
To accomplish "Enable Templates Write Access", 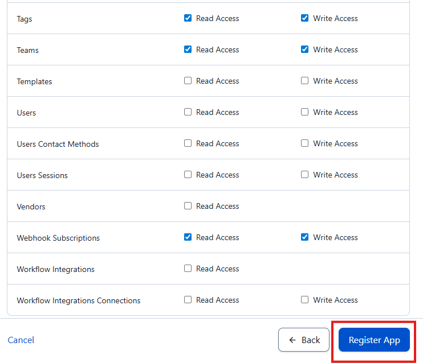I will (x=305, y=81).
